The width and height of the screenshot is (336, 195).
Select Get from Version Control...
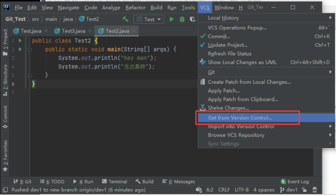click(266, 118)
